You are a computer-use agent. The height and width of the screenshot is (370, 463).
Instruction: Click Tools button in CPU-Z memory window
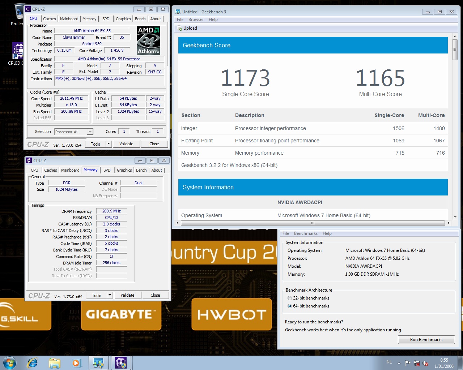click(97, 295)
